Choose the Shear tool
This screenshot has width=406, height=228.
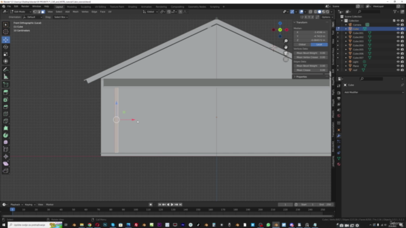tap(6, 163)
